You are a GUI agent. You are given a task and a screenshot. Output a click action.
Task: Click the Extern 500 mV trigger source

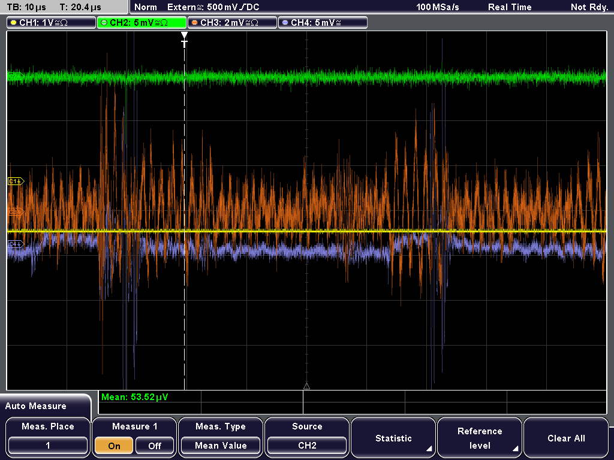[x=213, y=7]
